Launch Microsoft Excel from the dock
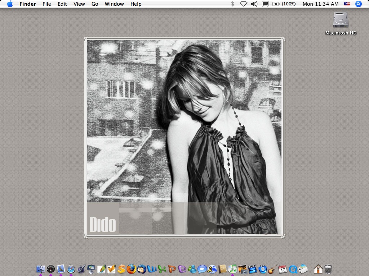The height and width of the screenshot is (276, 369). 162,269
